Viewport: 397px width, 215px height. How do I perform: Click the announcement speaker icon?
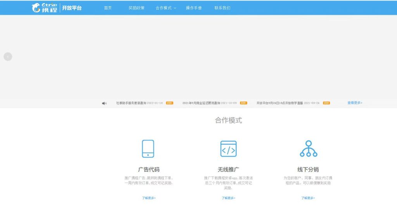click(104, 103)
